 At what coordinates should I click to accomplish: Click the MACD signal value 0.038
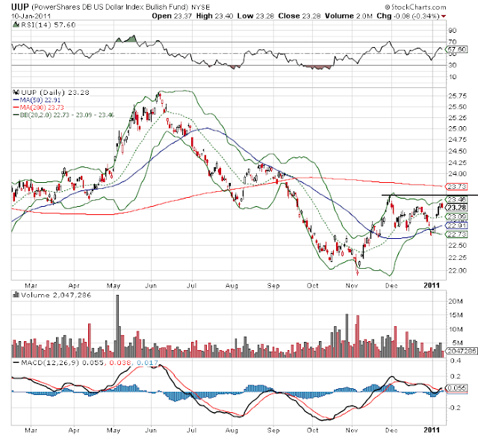pyautogui.click(x=119, y=363)
